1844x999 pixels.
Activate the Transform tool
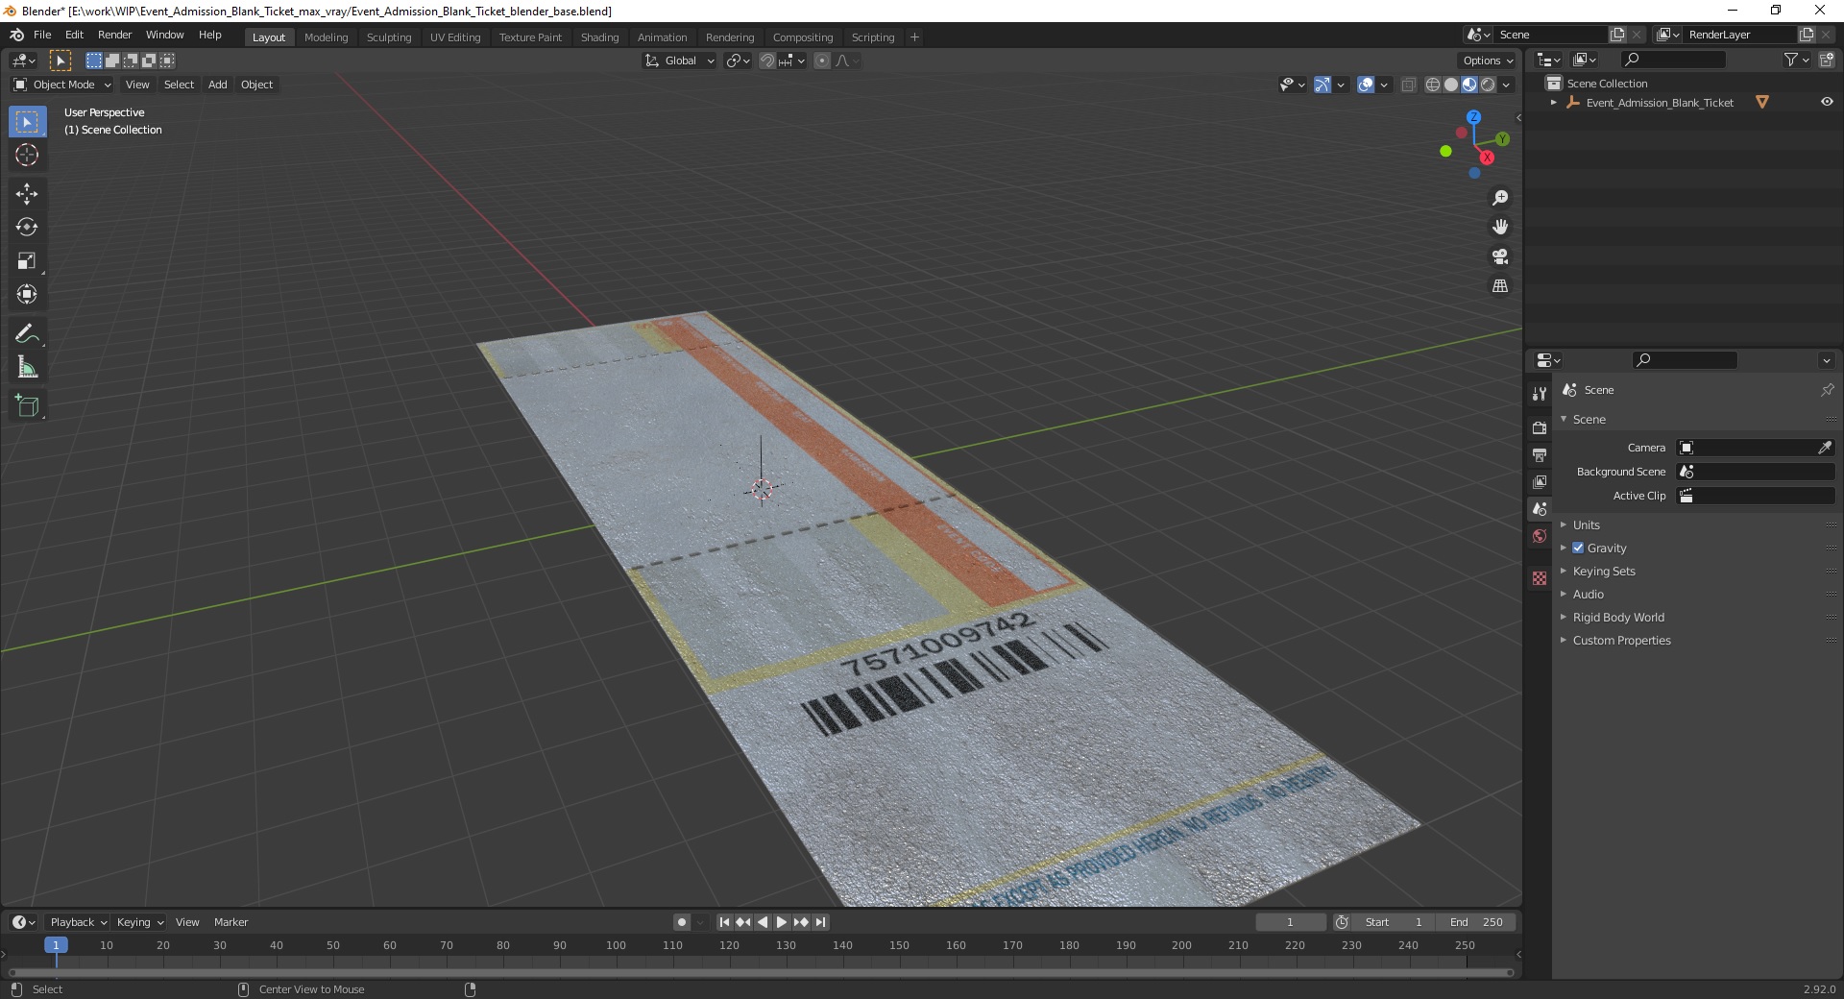(27, 294)
